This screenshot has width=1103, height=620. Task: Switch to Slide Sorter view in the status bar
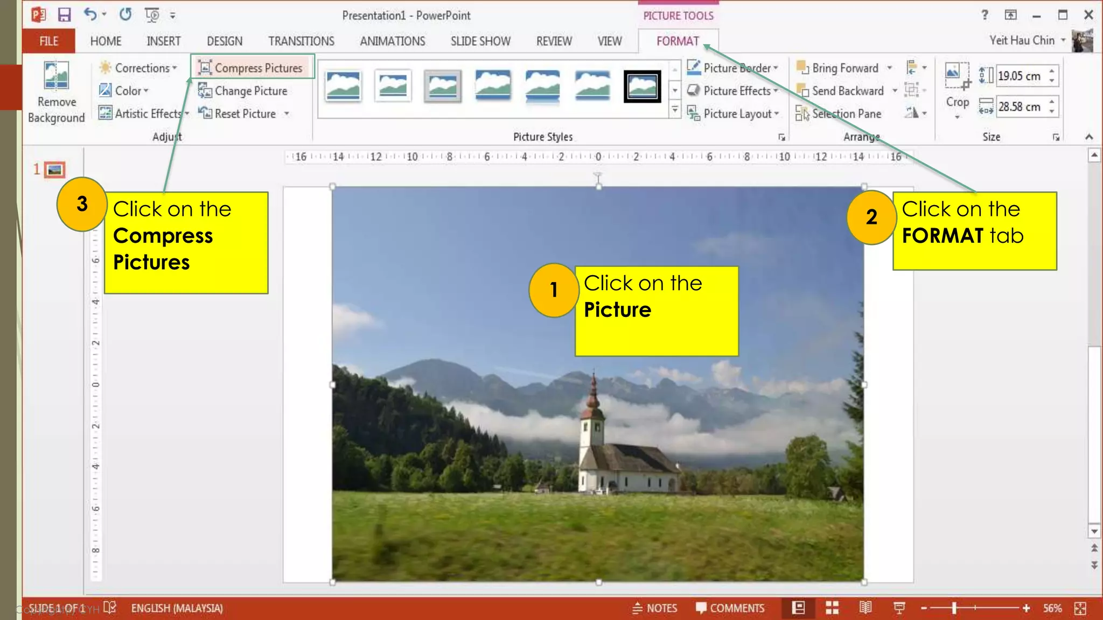click(x=832, y=608)
